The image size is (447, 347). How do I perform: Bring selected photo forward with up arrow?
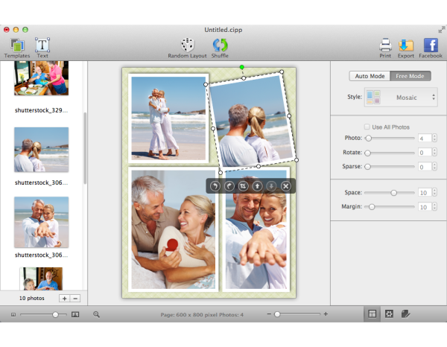257,185
